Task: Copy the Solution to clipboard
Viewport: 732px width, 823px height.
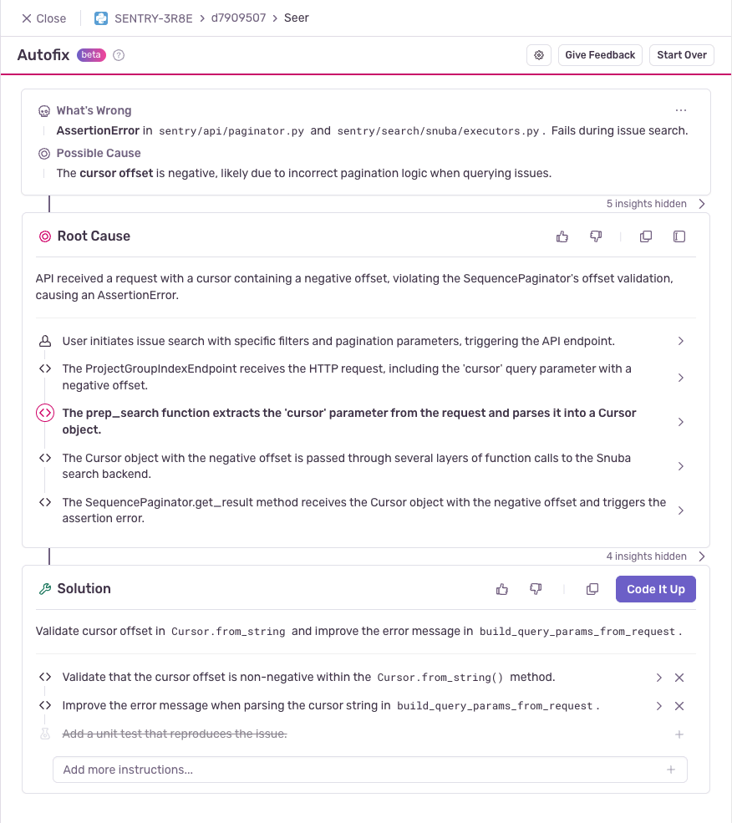Action: point(592,589)
